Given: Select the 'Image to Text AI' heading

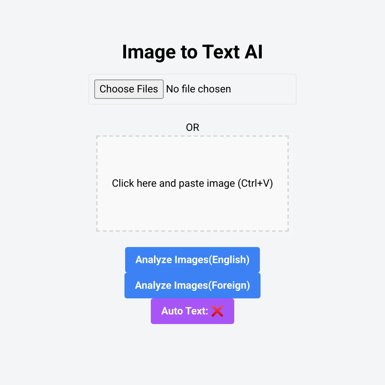Looking at the screenshot, I should coord(193,52).
